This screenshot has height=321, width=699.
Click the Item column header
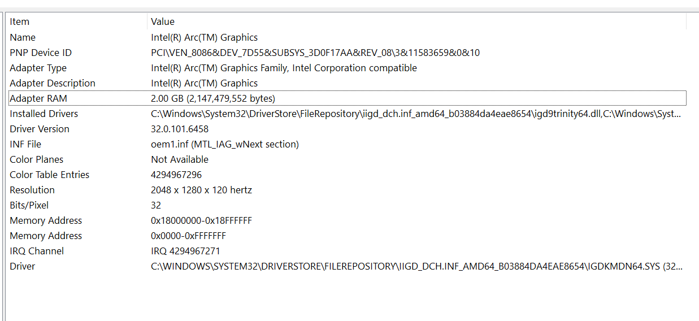coord(20,21)
